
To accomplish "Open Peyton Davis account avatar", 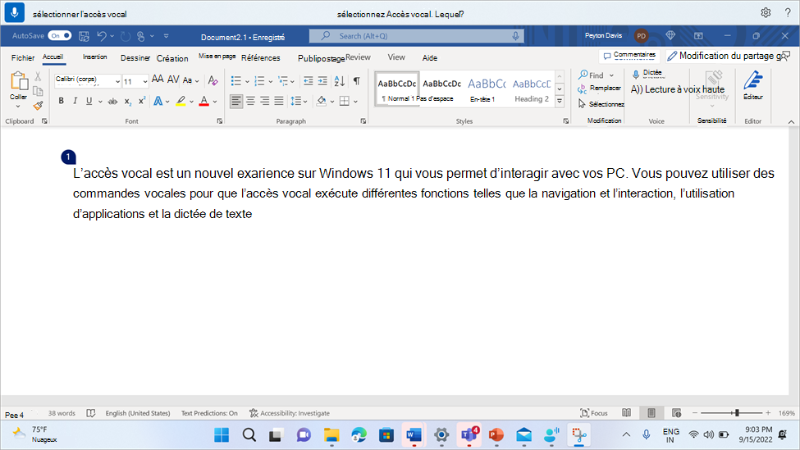I will coord(641,36).
